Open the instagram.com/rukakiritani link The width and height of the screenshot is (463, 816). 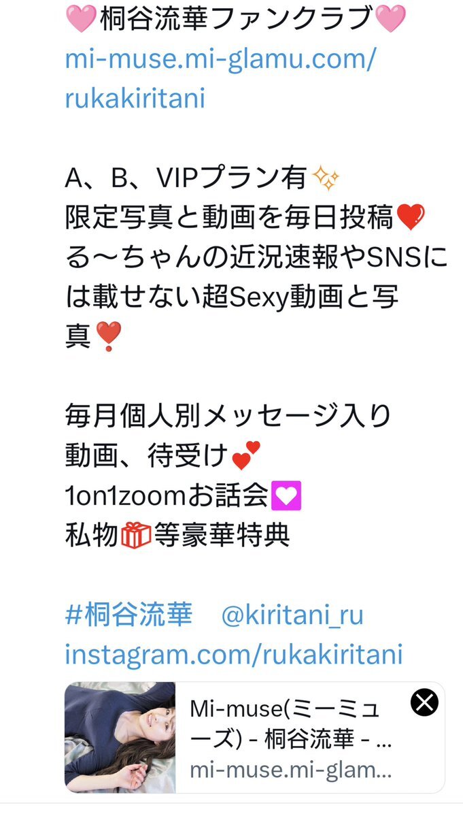[234, 653]
